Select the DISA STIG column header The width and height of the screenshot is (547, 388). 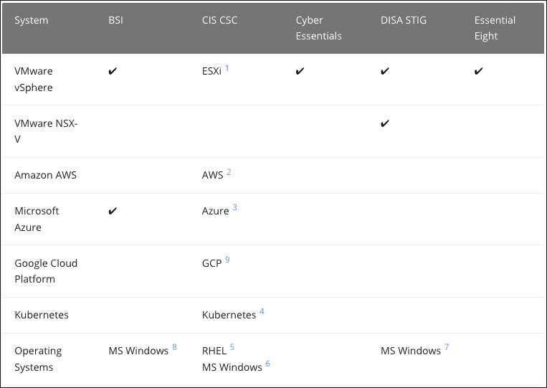404,20
